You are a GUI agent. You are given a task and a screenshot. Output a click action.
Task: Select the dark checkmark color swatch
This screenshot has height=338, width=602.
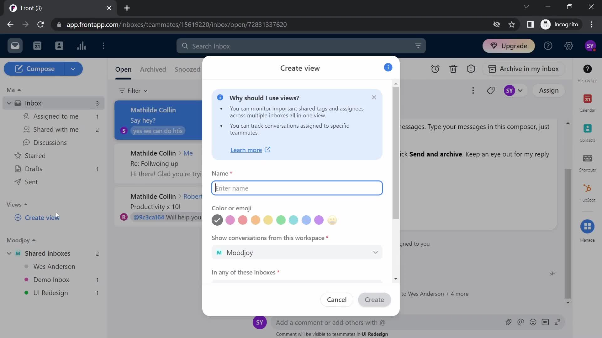[x=217, y=220]
